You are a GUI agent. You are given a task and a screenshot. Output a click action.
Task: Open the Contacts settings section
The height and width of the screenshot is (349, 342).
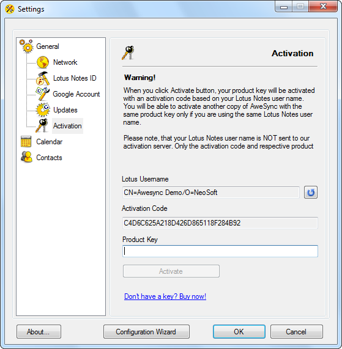coord(49,158)
